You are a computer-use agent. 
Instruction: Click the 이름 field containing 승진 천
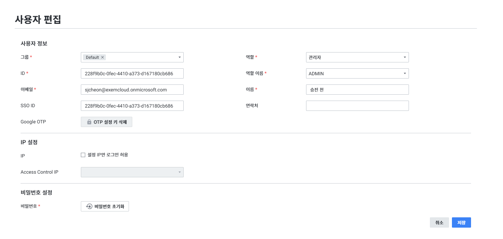tap(357, 90)
